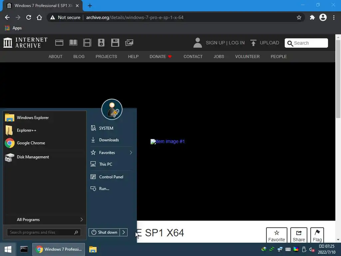The width and height of the screenshot is (341, 256).
Task: Go back to previous page
Action: coord(7,17)
